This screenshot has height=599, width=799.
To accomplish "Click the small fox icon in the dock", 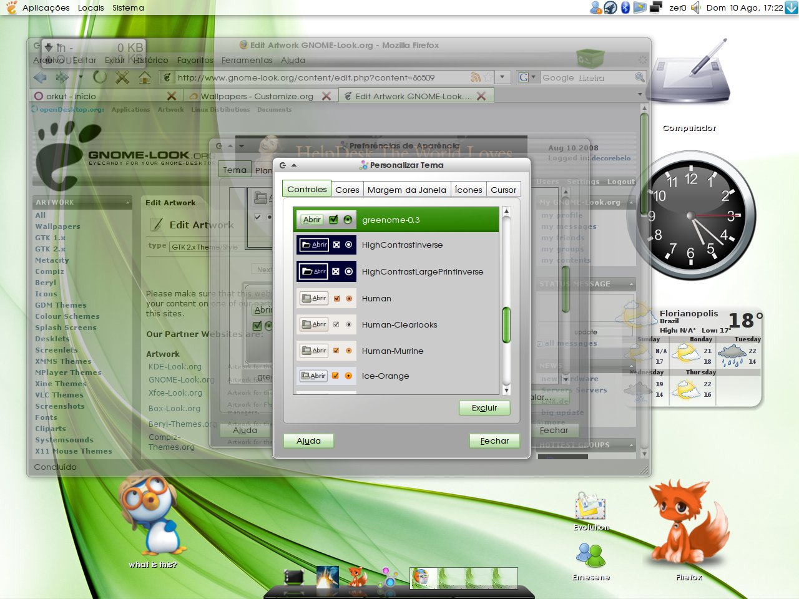I will click(x=357, y=577).
